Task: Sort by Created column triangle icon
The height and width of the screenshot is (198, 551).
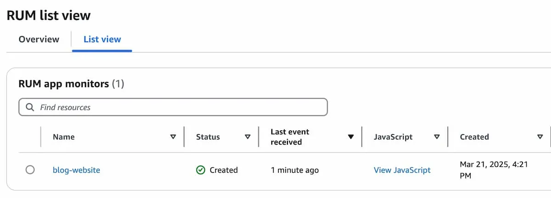Action: pyautogui.click(x=540, y=137)
